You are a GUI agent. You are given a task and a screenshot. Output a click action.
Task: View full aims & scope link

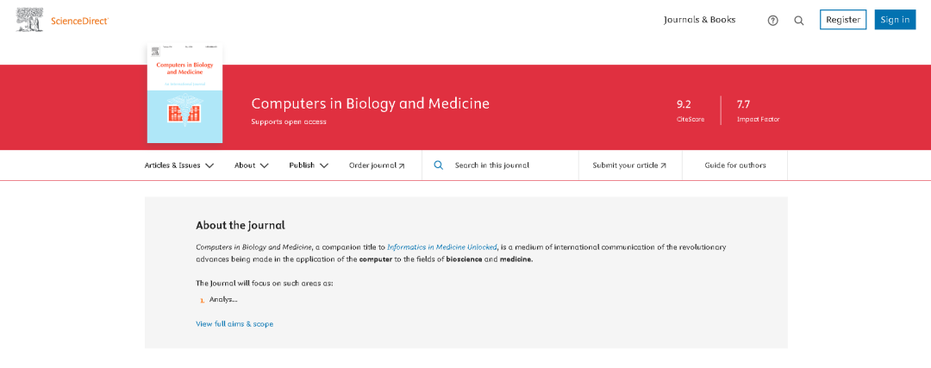tap(234, 324)
